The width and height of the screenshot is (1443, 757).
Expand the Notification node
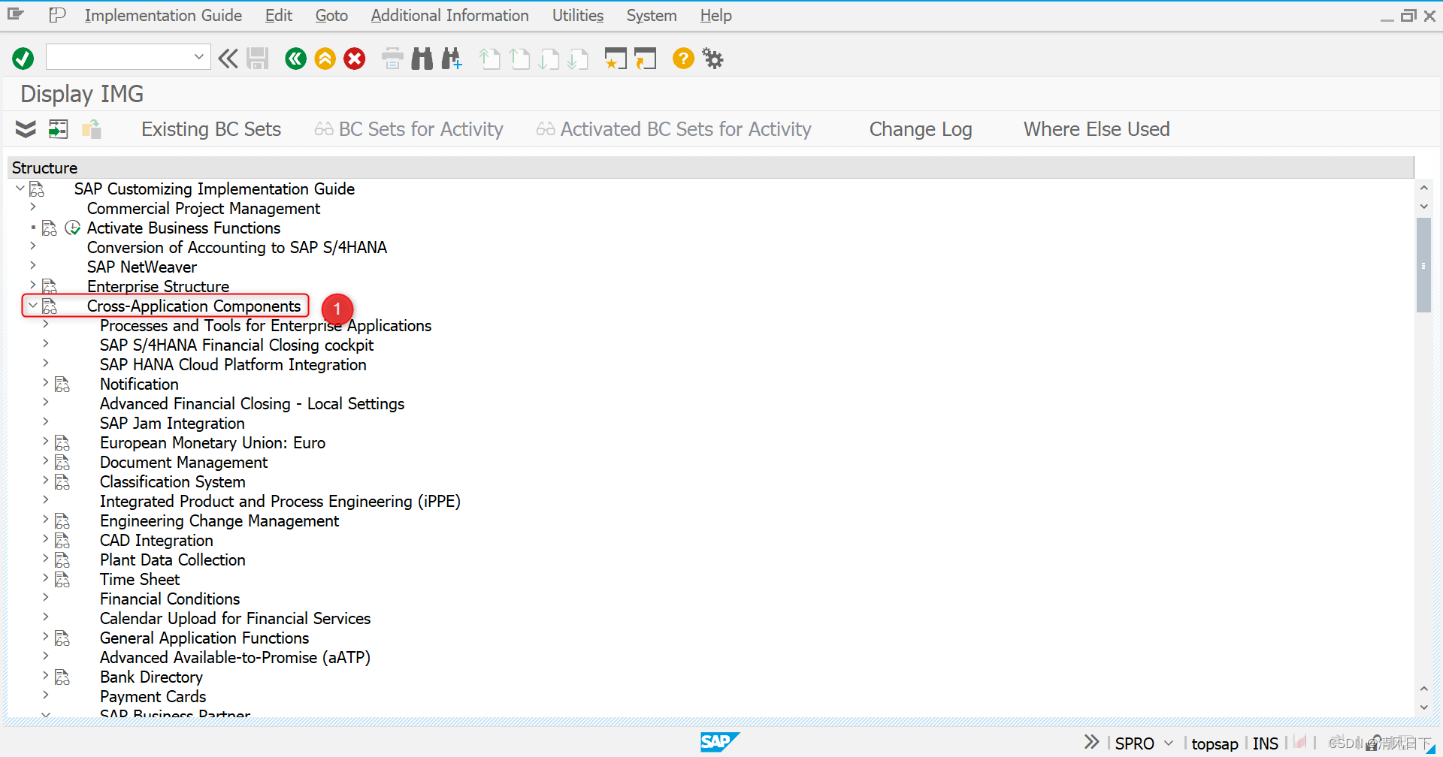coord(46,383)
